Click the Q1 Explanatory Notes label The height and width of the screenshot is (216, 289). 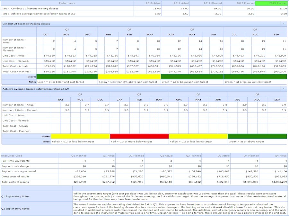(16, 196)
